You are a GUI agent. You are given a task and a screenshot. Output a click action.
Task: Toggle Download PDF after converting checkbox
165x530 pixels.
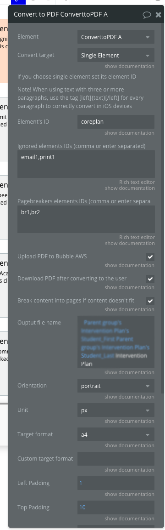(150, 279)
